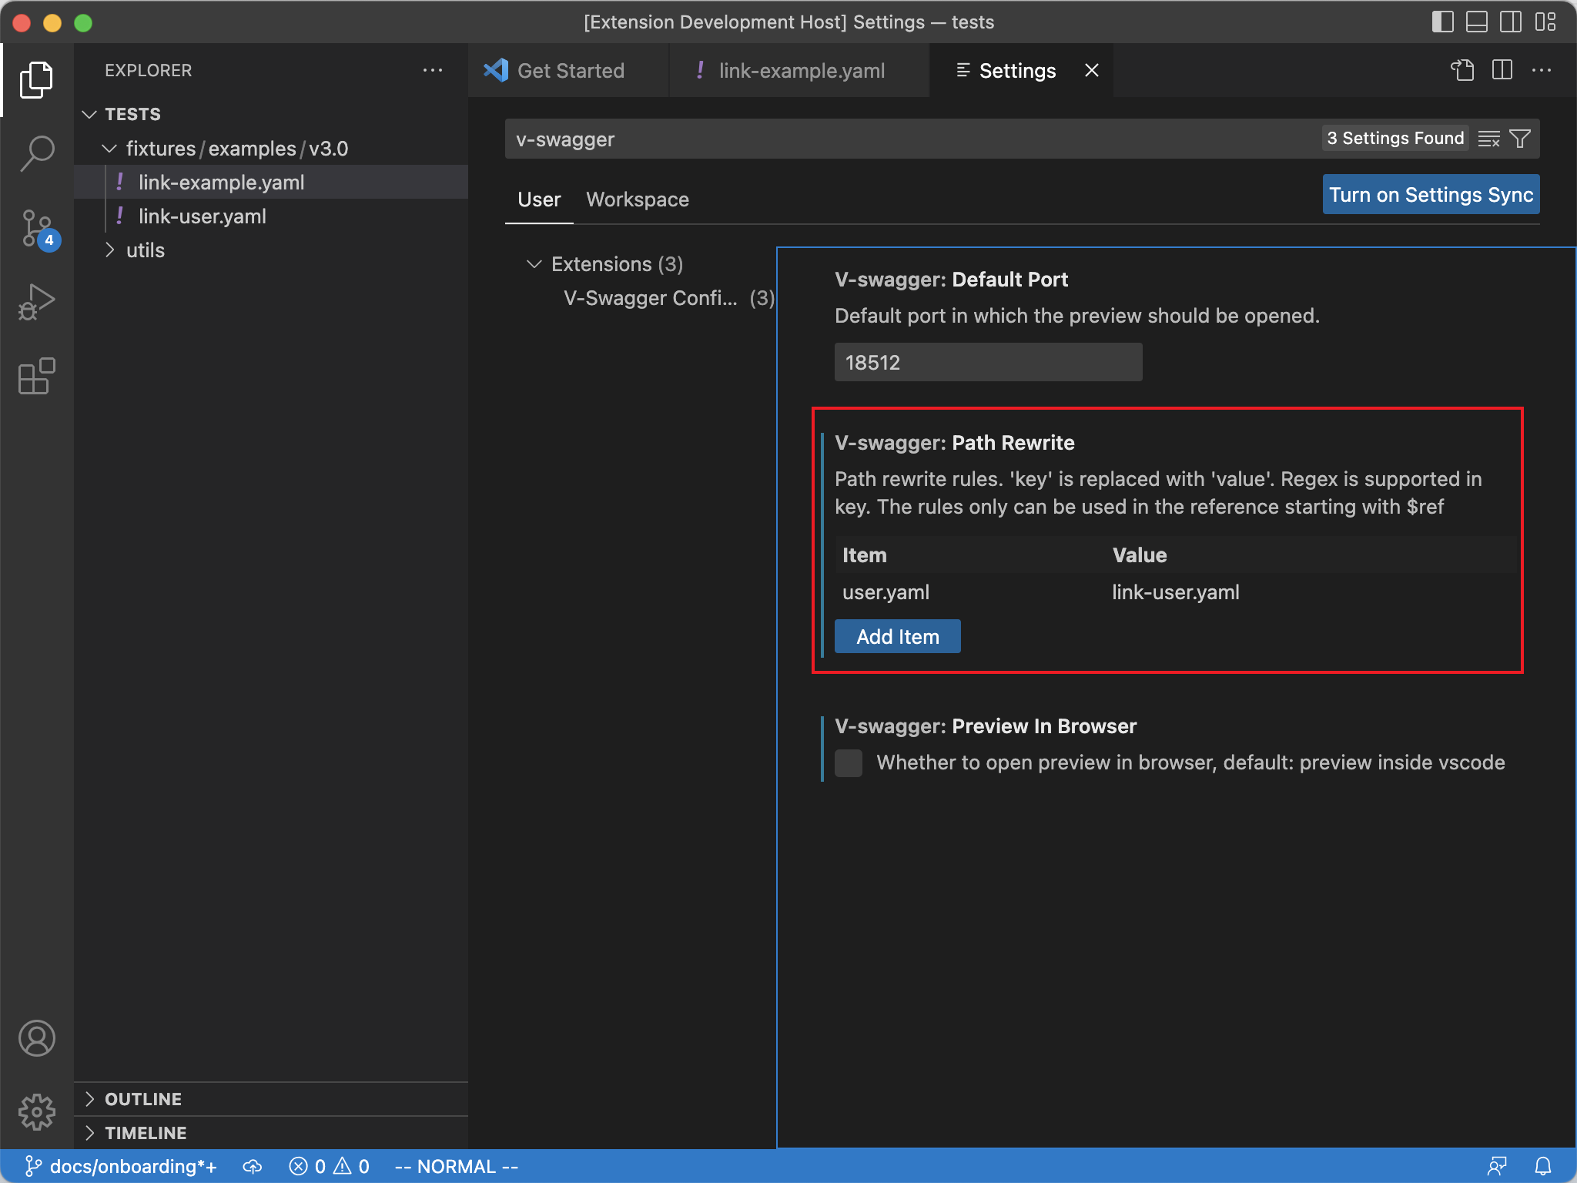Switch to link-example.yaml editor tab
The height and width of the screenshot is (1183, 1577).
(801, 70)
